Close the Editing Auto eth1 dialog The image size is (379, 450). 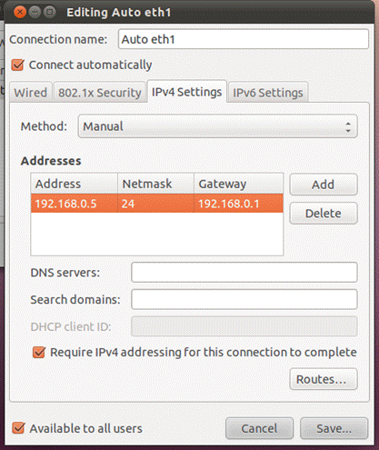pos(20,12)
